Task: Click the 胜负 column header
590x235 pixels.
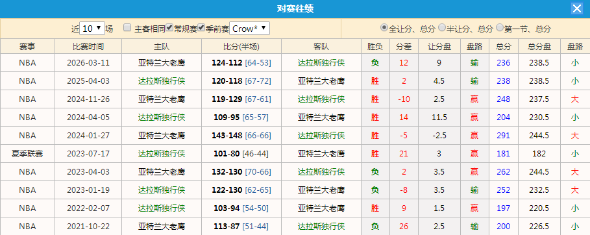Action: coord(375,46)
